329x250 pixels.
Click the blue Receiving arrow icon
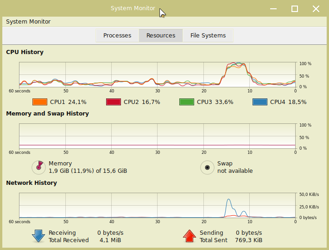[x=38, y=236]
